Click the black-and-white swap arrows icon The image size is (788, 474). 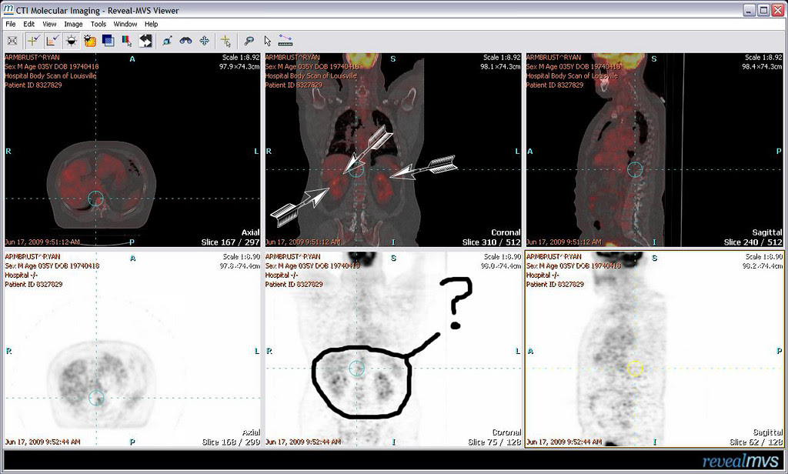(145, 41)
